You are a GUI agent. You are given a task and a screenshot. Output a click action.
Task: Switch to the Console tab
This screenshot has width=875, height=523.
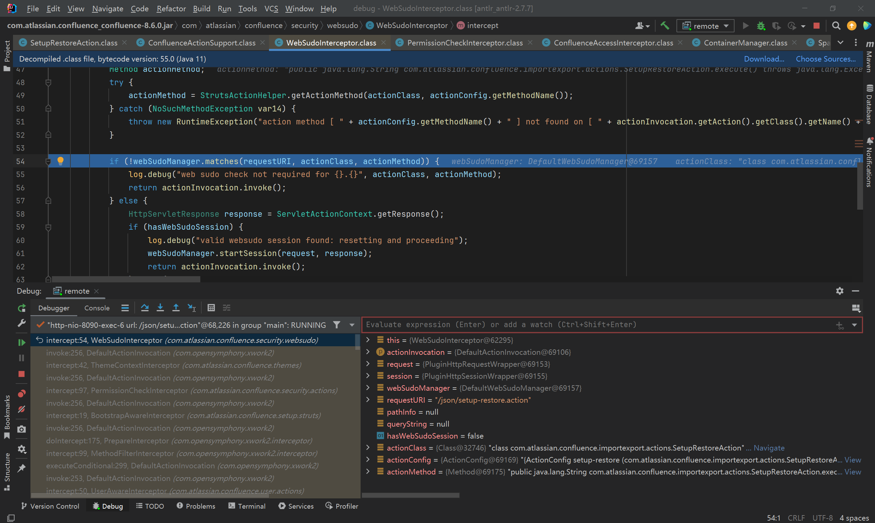click(x=97, y=308)
